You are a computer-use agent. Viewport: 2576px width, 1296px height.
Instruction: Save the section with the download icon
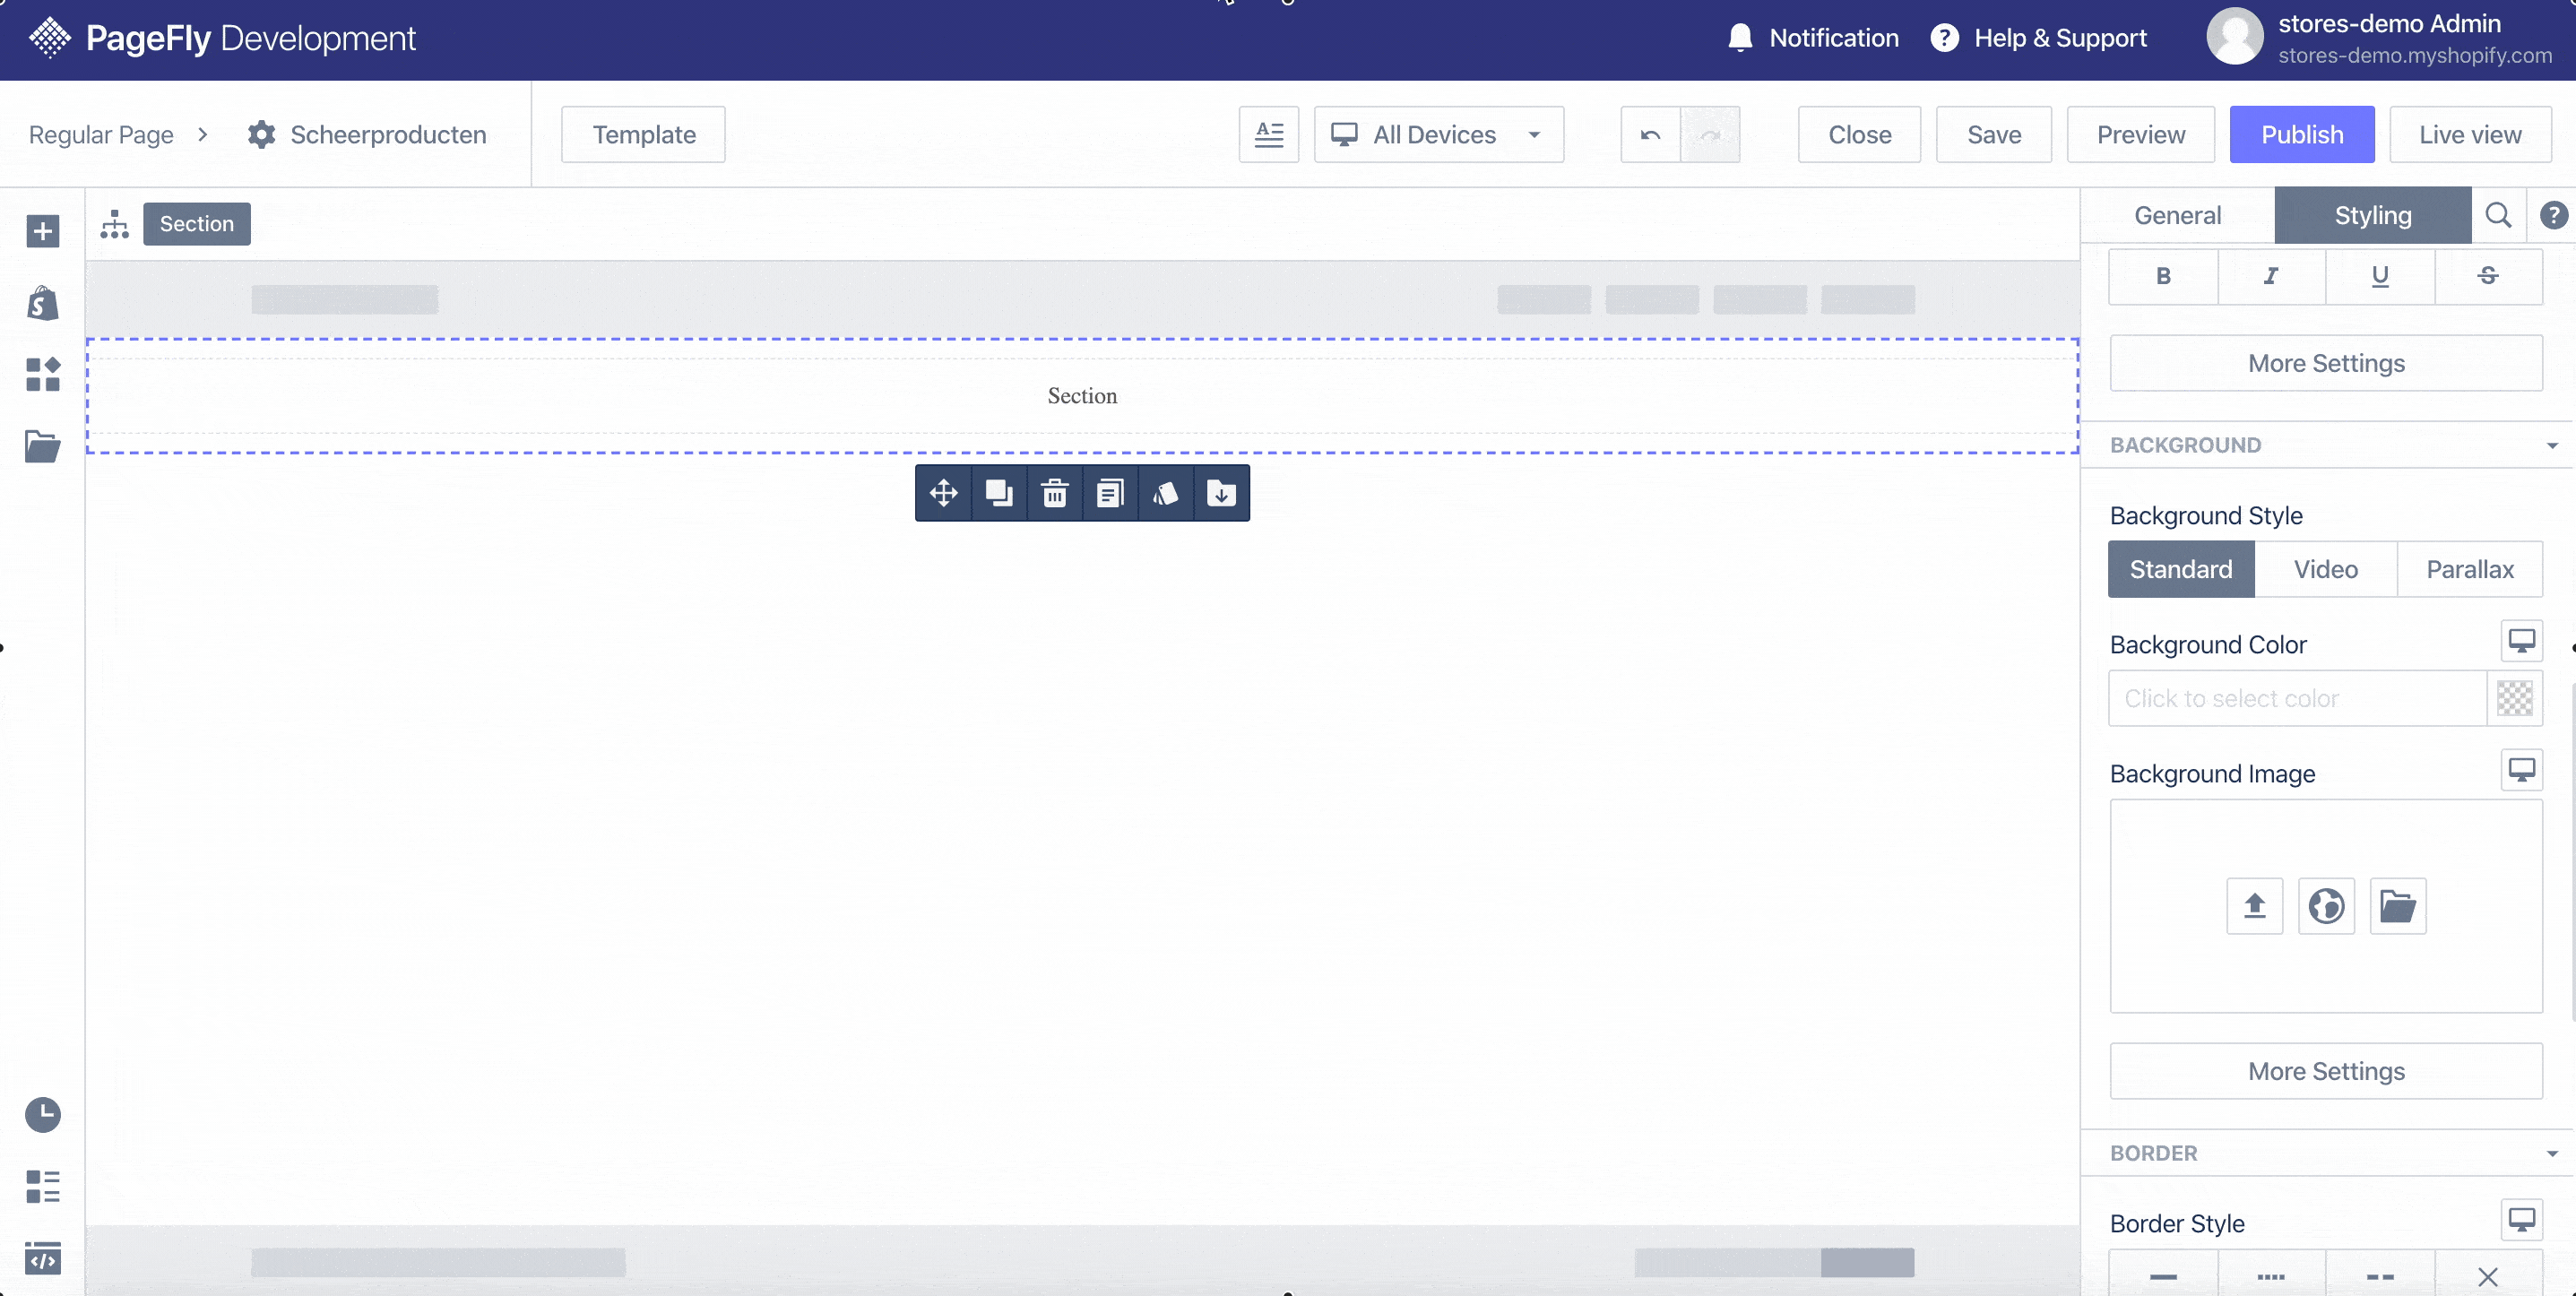[x=1221, y=493]
